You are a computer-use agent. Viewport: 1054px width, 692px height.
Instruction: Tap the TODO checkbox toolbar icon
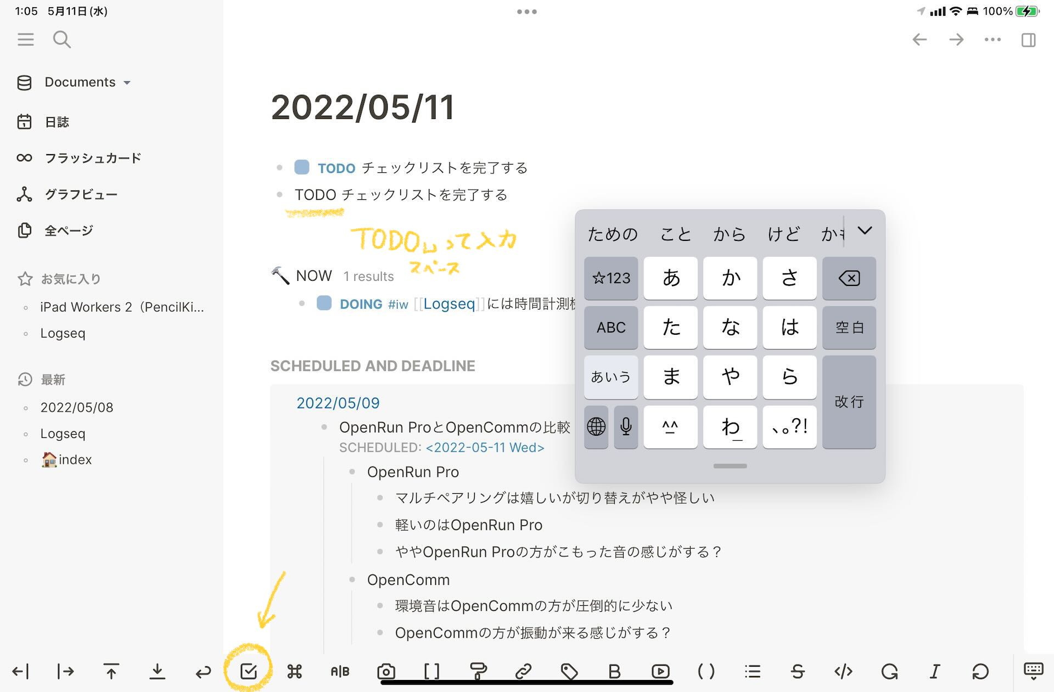pos(249,671)
